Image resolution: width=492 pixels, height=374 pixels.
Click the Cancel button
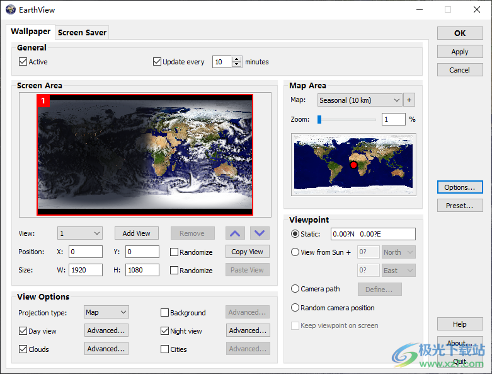[x=460, y=70]
